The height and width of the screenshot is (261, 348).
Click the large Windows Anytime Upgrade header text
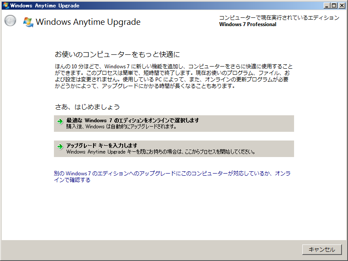coord(88,22)
